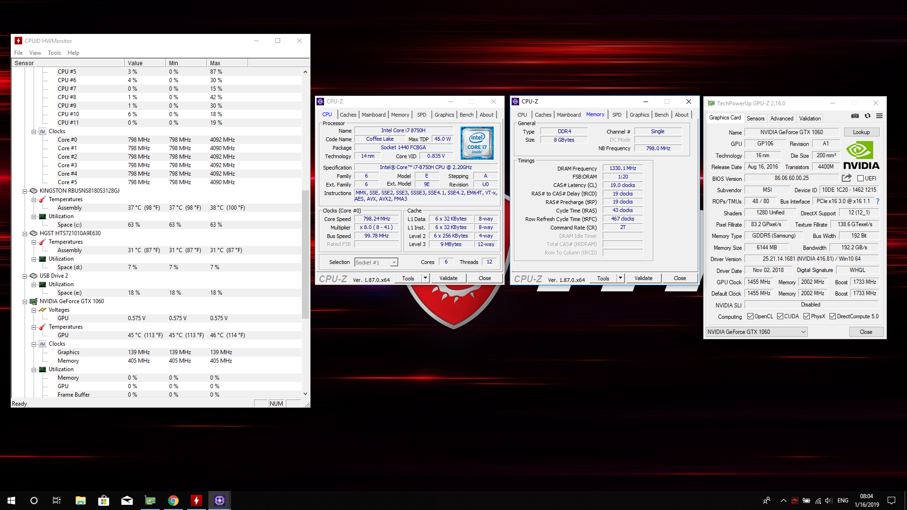
Task: Open the Tools dropdown arrow in CPU tab window
Action: click(425, 278)
